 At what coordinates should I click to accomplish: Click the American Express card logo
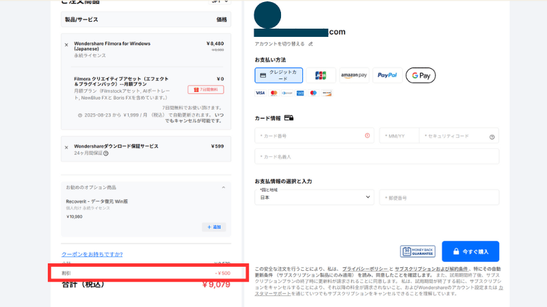300,93
